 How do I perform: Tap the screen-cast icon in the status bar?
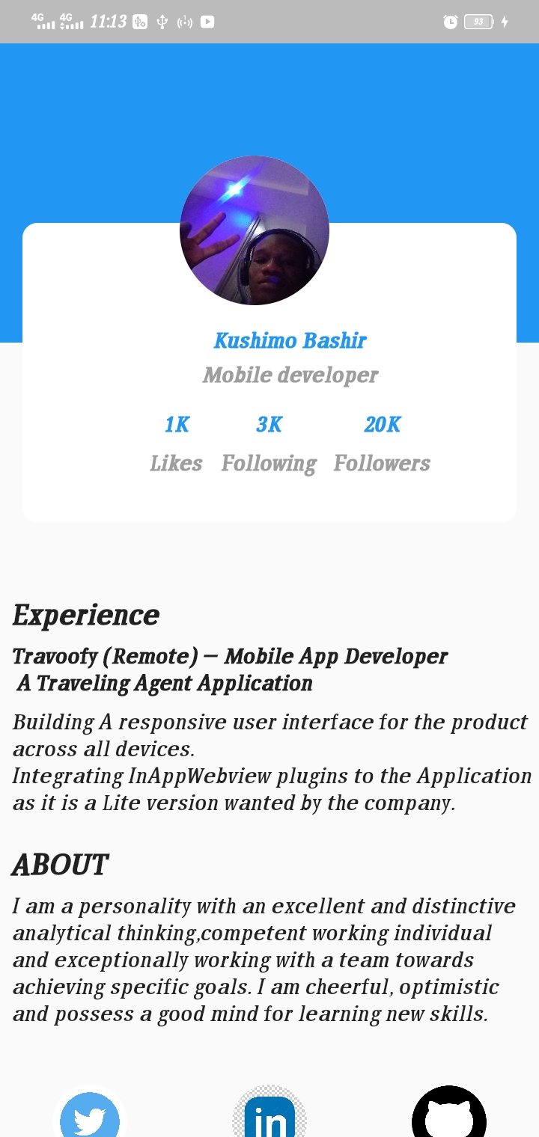click(184, 22)
